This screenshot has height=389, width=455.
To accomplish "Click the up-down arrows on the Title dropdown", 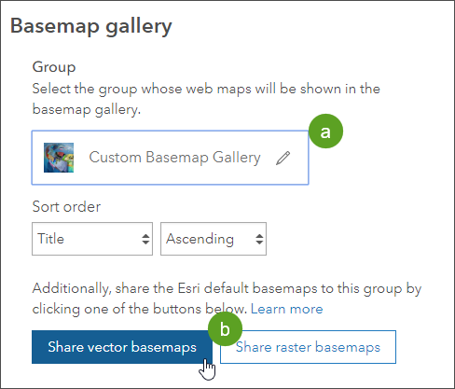I will click(145, 239).
